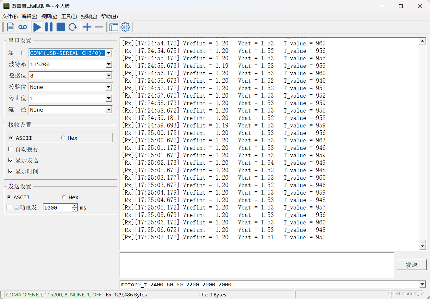Click the log line at 17:24:54.172
Image resolution: width=430 pixels, height=299 pixels.
[x=224, y=43]
